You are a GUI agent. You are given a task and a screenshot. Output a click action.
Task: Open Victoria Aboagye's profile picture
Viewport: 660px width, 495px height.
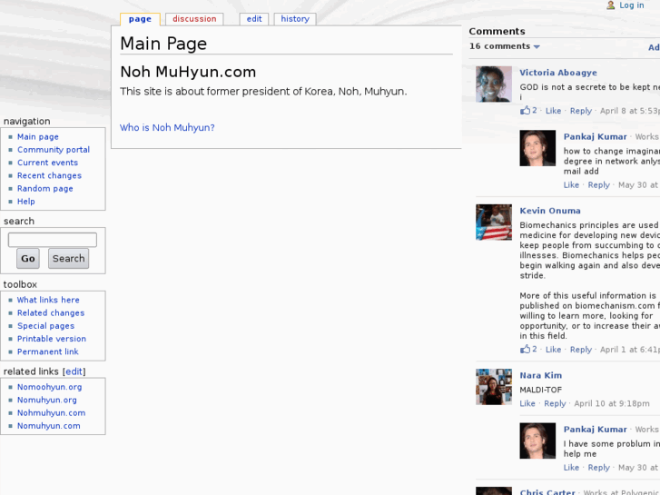pos(494,84)
